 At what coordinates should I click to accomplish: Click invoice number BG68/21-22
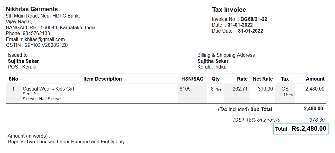pos(254,19)
